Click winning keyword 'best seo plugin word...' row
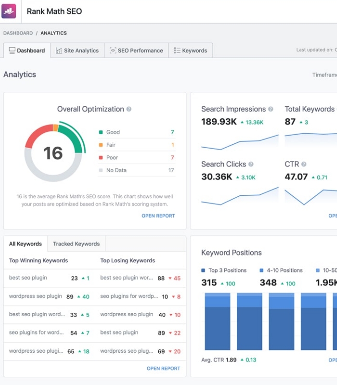 pyautogui.click(x=49, y=315)
